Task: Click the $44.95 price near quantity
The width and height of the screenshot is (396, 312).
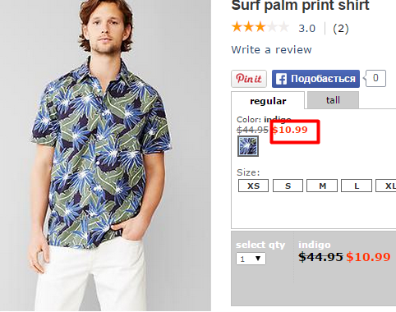Action: click(320, 257)
